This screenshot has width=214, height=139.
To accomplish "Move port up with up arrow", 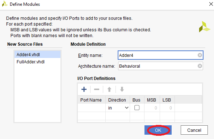I will pos(109,89).
